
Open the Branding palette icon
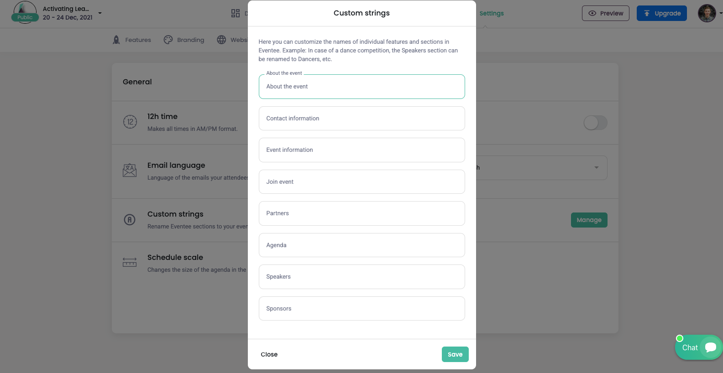point(168,40)
